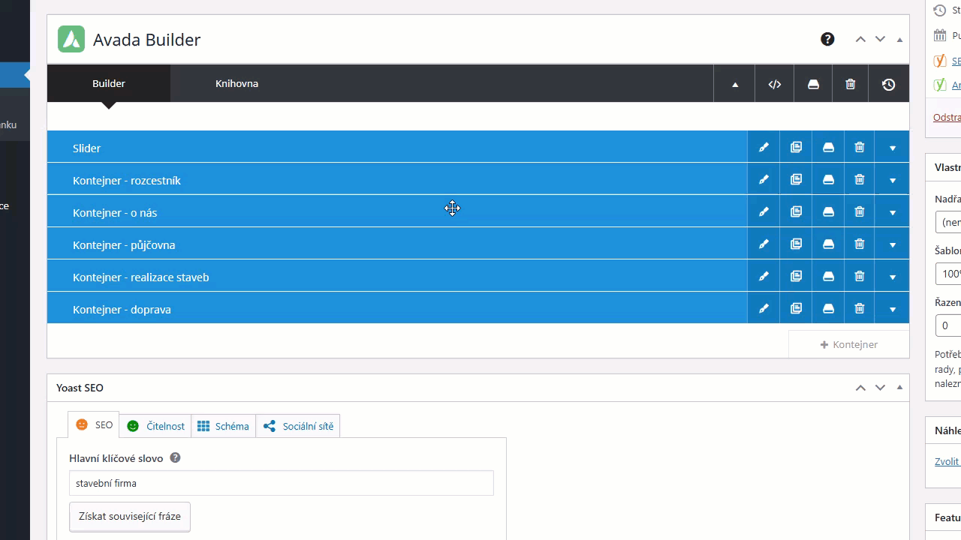Move Avada Builder panel down

(880, 39)
